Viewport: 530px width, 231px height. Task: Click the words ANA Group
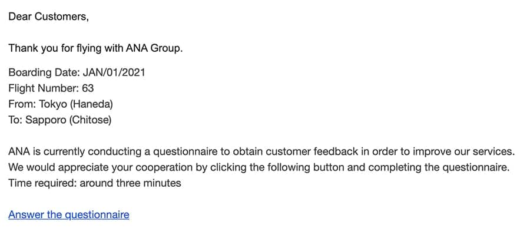pyautogui.click(x=154, y=48)
